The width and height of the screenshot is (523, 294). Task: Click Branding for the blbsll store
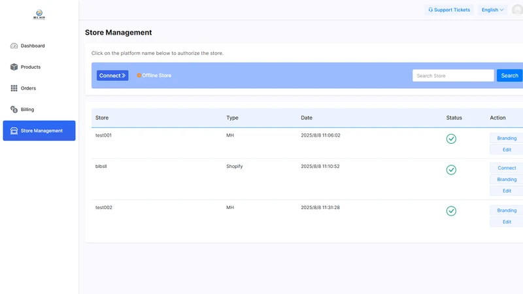[507, 179]
